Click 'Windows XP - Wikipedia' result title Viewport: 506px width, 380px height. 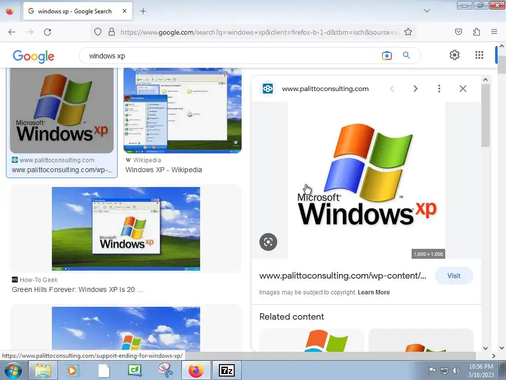tap(164, 170)
